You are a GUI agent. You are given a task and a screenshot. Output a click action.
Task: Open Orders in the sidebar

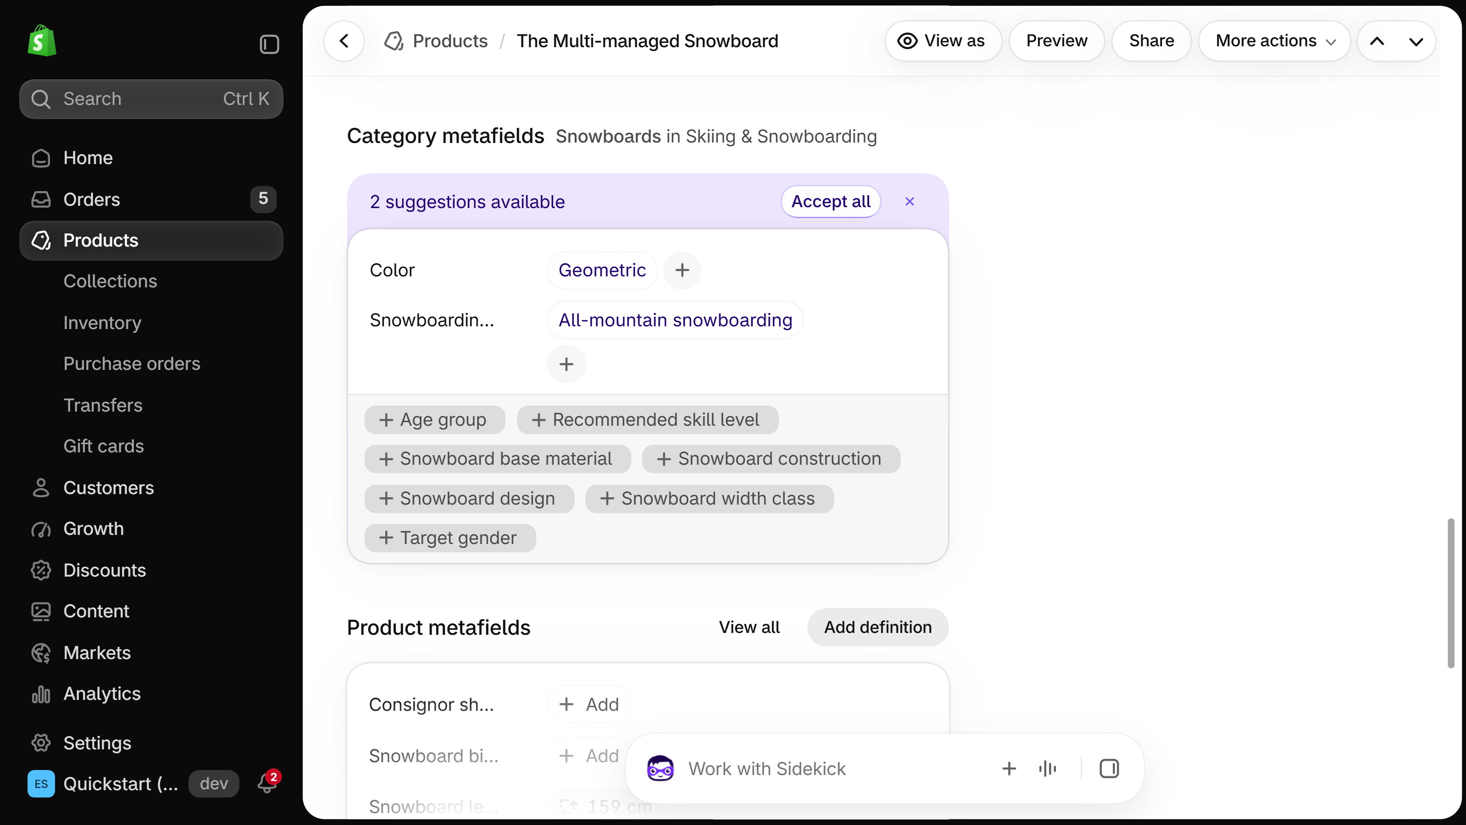pyautogui.click(x=151, y=199)
